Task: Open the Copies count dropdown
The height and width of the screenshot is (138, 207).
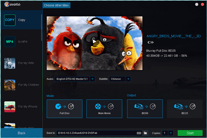Action: tap(171, 133)
